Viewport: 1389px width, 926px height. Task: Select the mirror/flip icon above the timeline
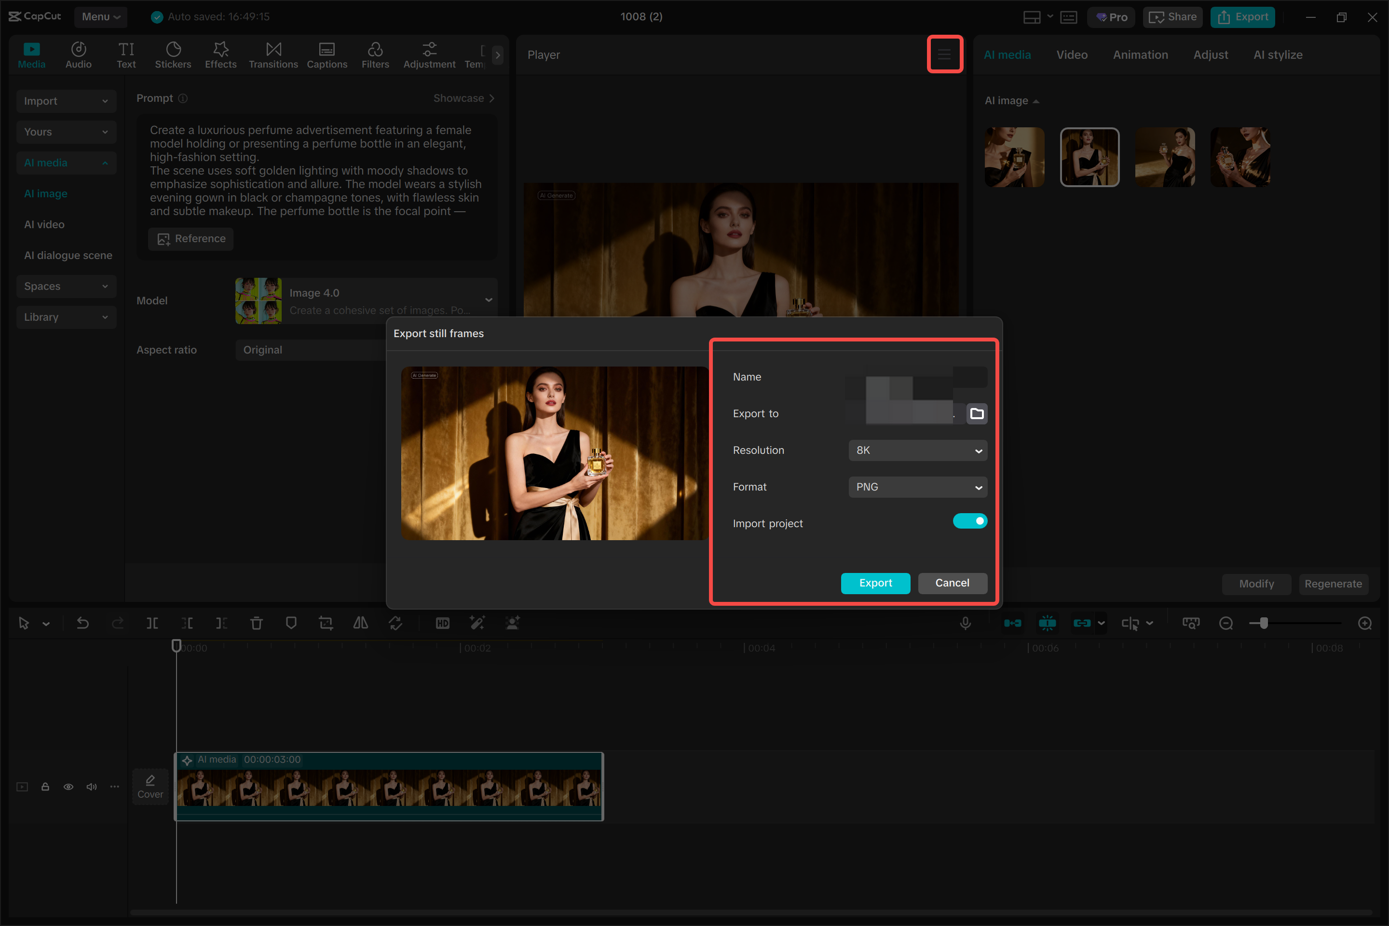(x=360, y=623)
